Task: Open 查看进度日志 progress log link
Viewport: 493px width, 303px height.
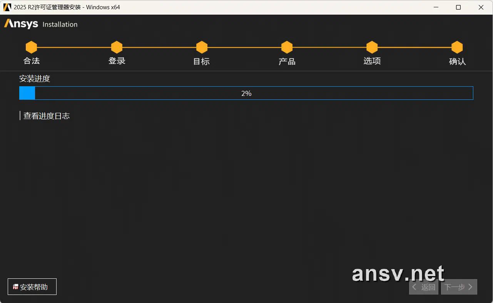Action: tap(47, 116)
